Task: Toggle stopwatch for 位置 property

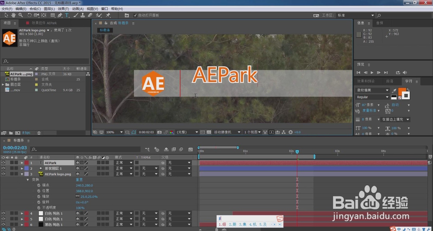Action: point(39,191)
